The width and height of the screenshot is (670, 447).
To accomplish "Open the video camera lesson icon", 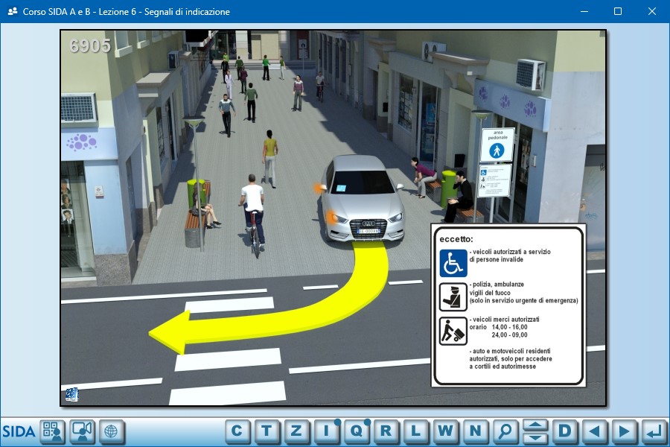I will [82, 431].
